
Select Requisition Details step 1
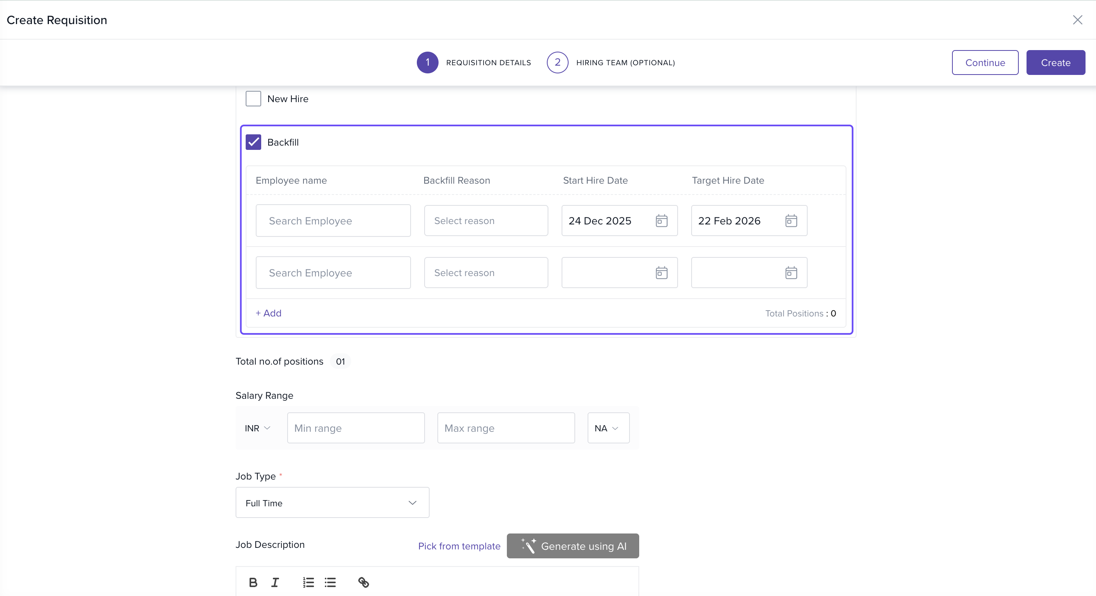coord(428,63)
